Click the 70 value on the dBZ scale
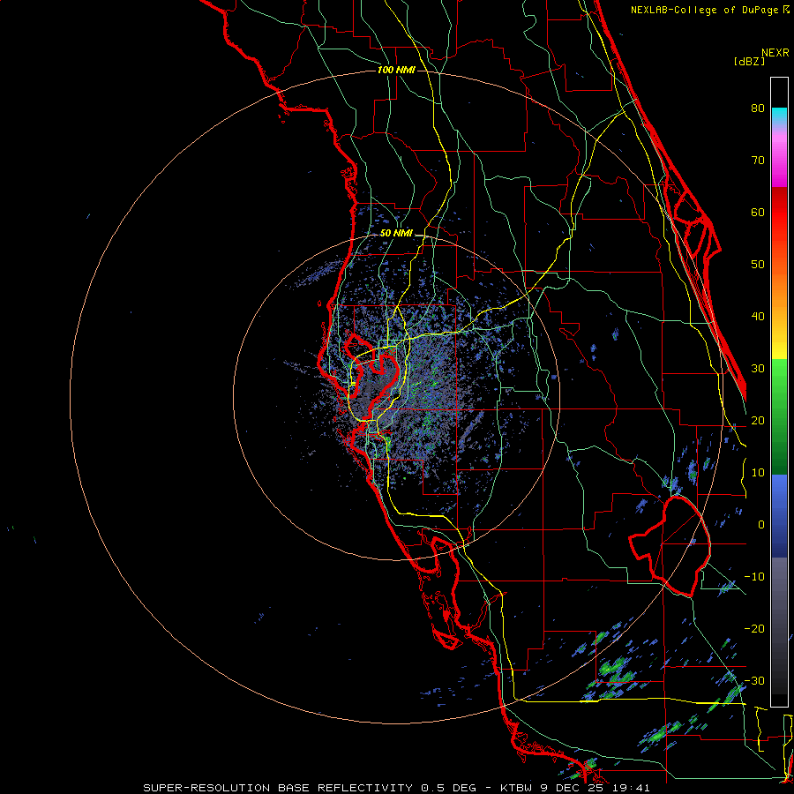Viewport: 794px width, 794px height. [758, 160]
